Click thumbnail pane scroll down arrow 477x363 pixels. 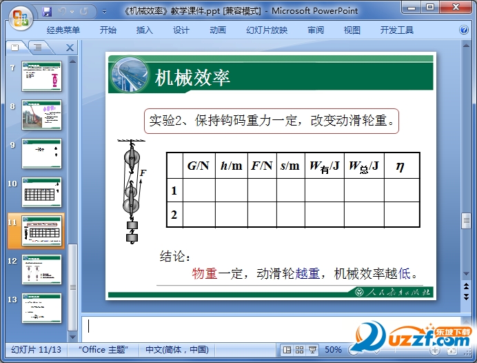click(x=72, y=337)
